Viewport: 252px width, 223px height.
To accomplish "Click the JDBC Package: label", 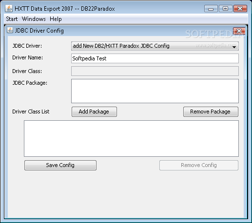I will pos(30,83).
